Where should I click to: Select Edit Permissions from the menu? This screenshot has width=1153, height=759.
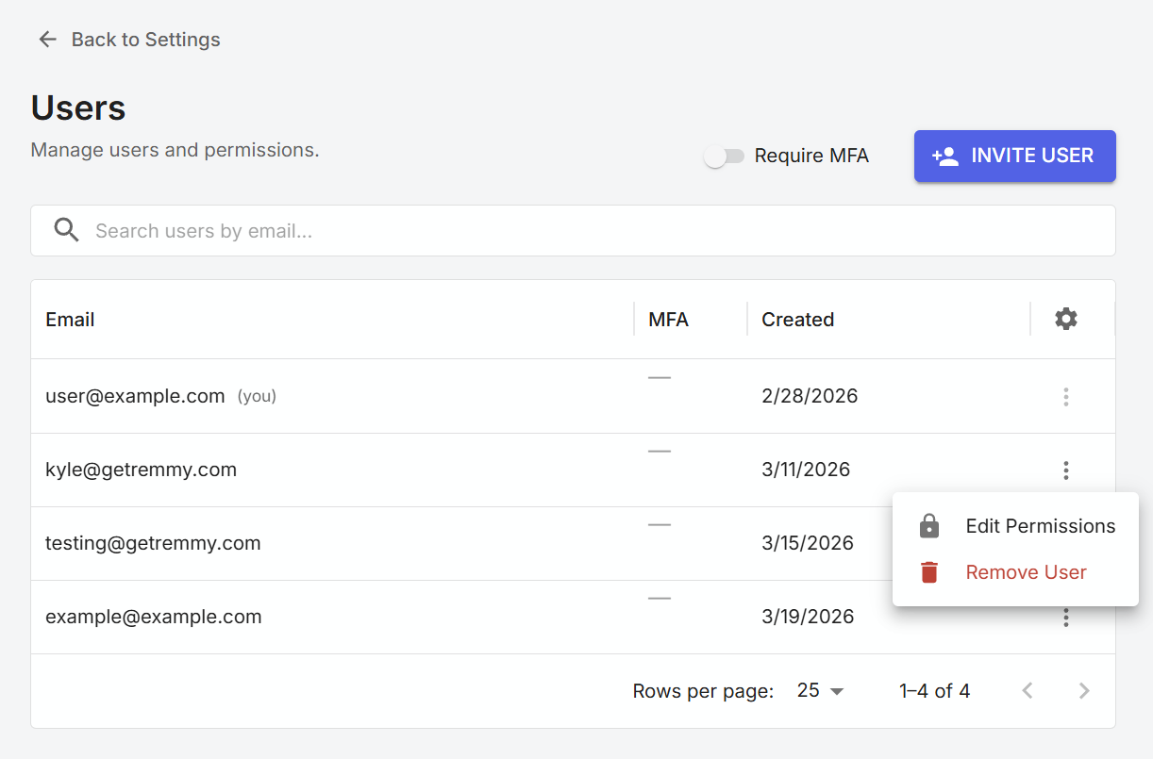click(x=1040, y=525)
